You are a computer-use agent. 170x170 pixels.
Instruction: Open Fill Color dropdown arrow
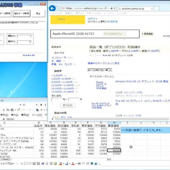(64, 164)
